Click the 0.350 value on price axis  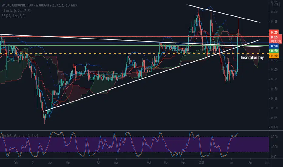click(274, 12)
